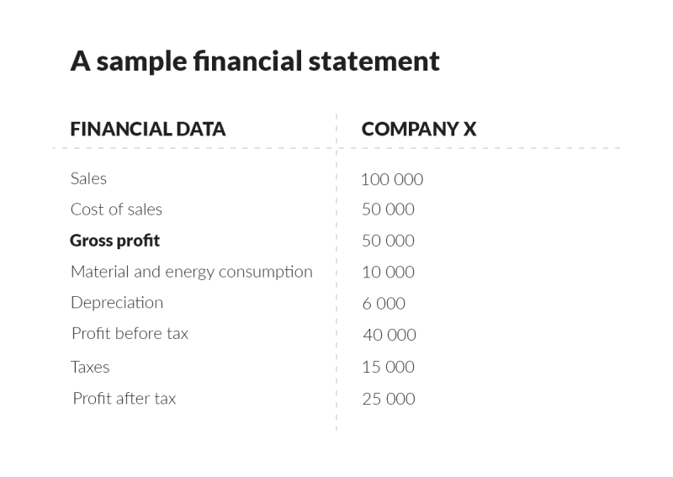Click the Taxes value 15 000
673x477 pixels.
click(x=388, y=367)
